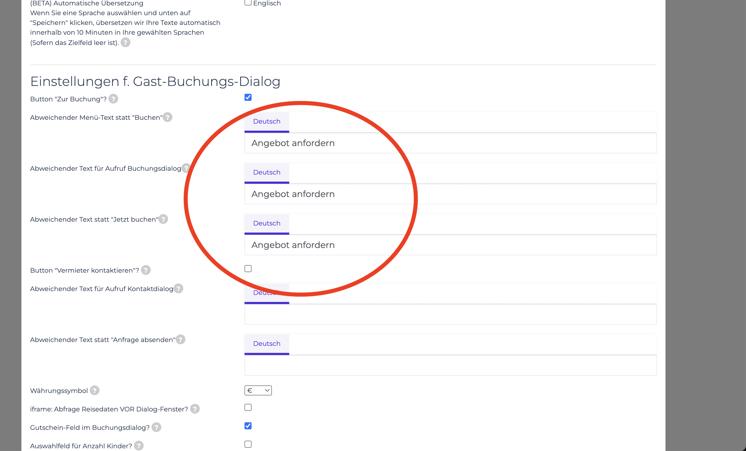
Task: Uncheck the Button "Zur Buchung" checkbox
Action: 248,98
